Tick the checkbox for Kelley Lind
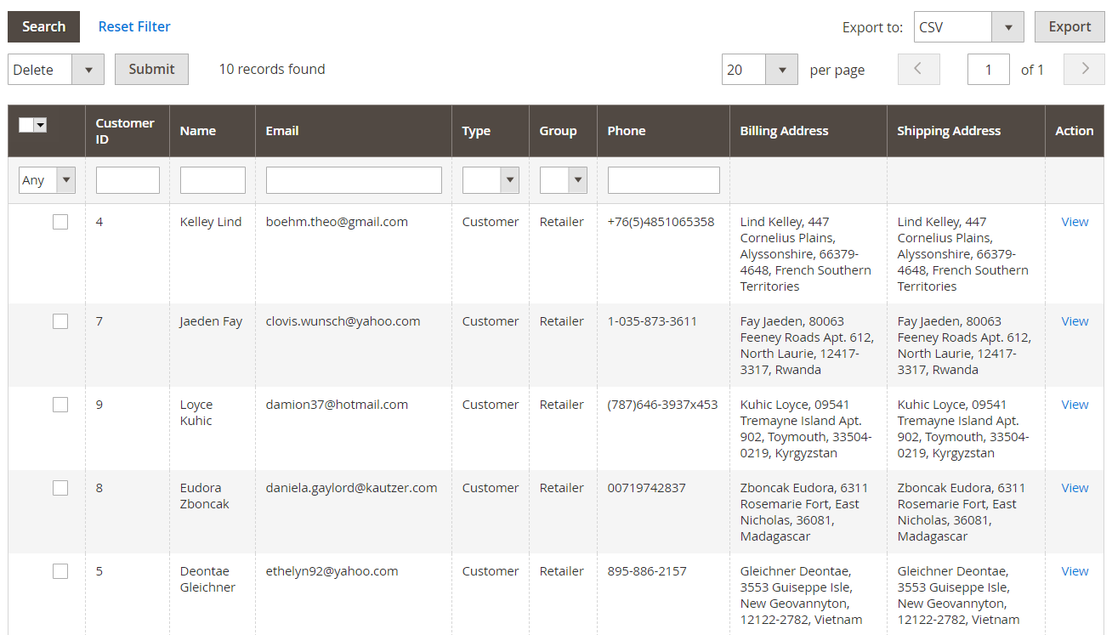This screenshot has height=635, width=1112. (60, 222)
